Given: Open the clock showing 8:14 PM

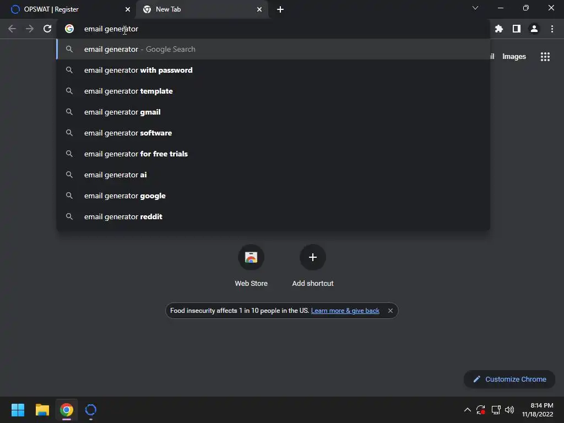Looking at the screenshot, I should coord(538,410).
